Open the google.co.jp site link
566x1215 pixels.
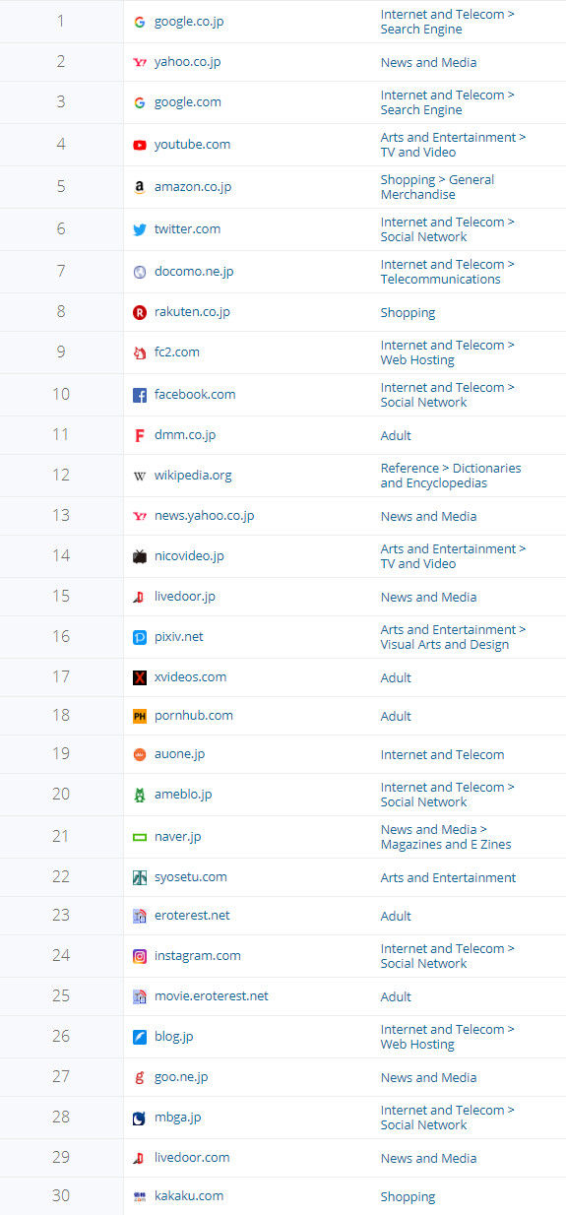(x=189, y=22)
